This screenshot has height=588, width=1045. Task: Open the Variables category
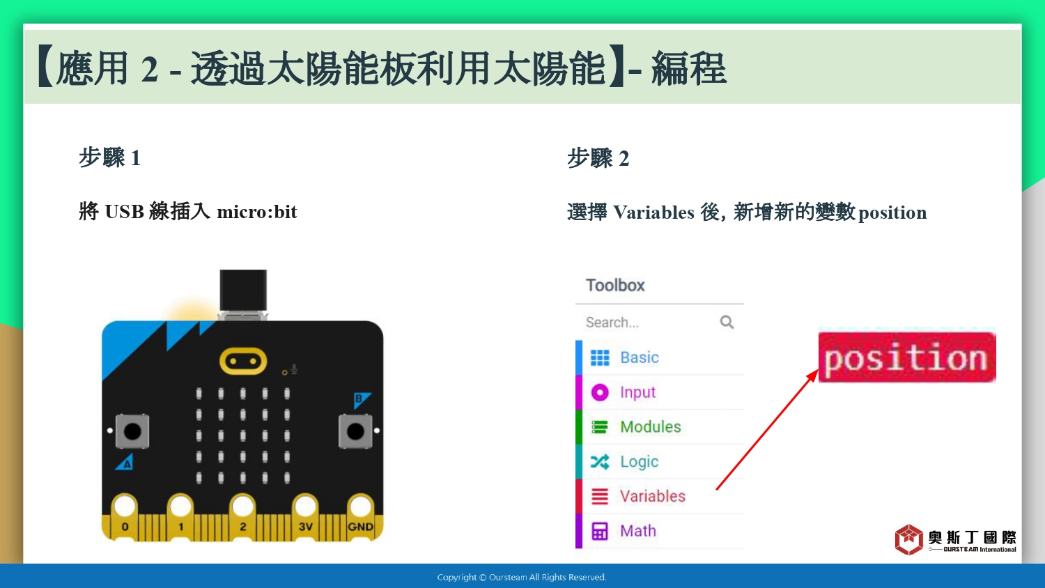pyautogui.click(x=653, y=496)
